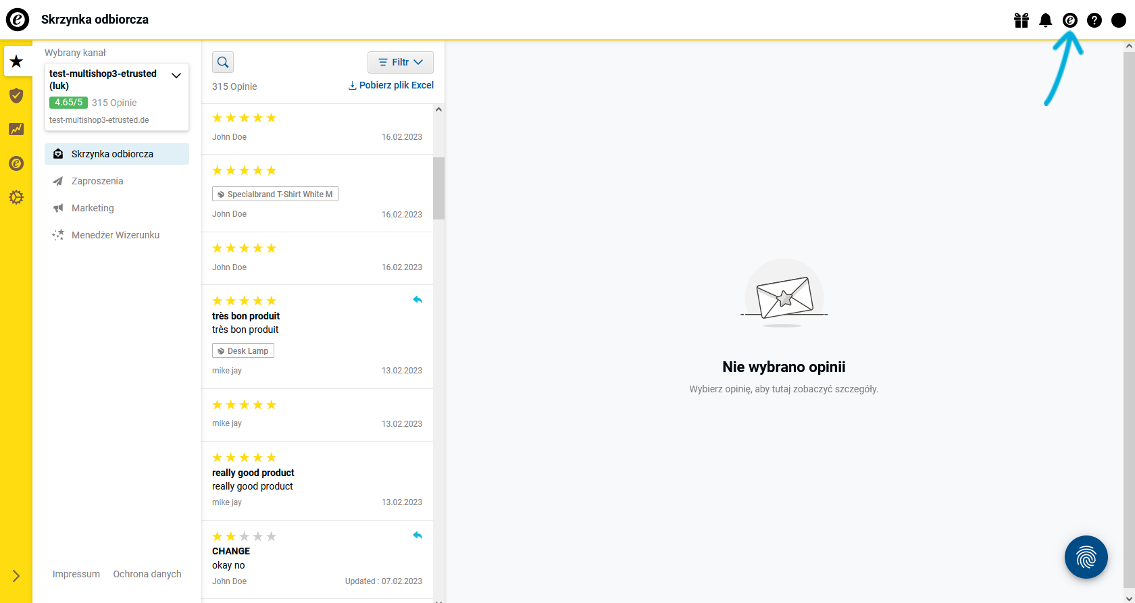This screenshot has width=1135, height=603.
Task: Open the channel selector test-multishop3-etrusted
Action: pyautogui.click(x=117, y=97)
